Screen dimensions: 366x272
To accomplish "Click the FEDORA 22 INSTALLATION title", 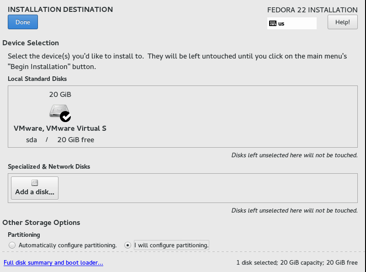I will click(x=313, y=10).
